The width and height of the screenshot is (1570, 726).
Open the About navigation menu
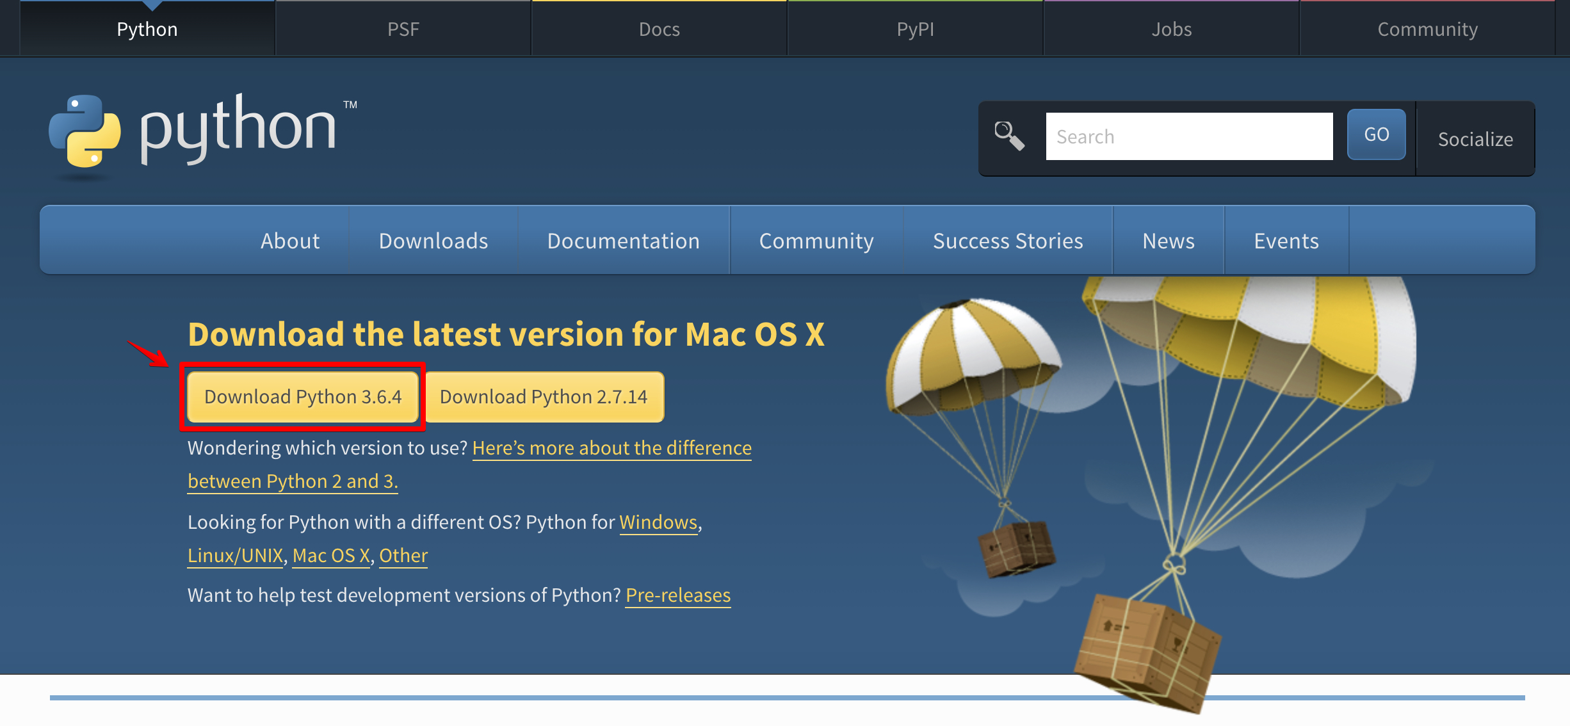point(290,241)
